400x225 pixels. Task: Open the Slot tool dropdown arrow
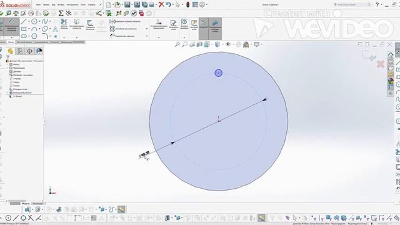(x=29, y=36)
